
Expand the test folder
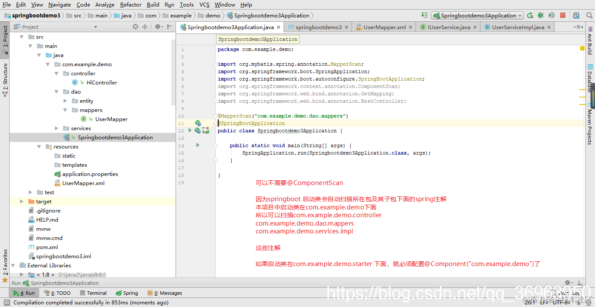[x=30, y=192]
